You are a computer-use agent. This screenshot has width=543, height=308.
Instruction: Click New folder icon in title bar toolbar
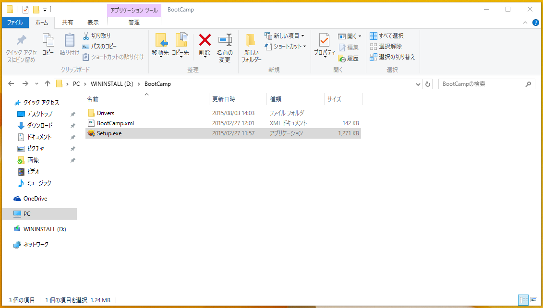[x=36, y=9]
